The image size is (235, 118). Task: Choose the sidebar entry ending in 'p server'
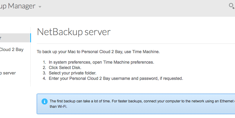coord(8,73)
